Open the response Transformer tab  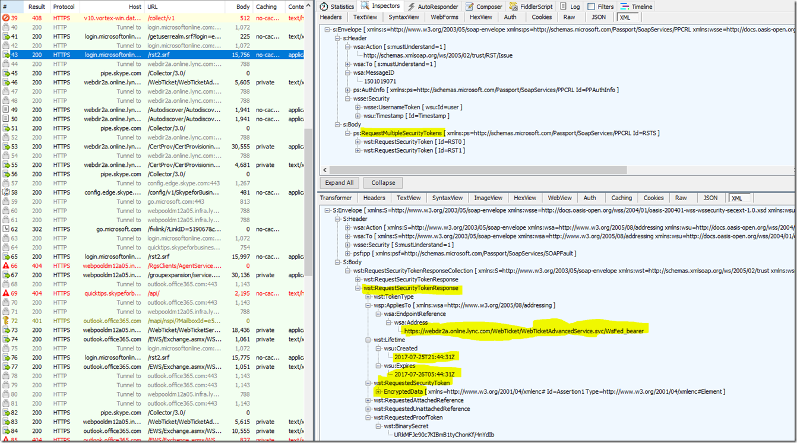tap(336, 198)
